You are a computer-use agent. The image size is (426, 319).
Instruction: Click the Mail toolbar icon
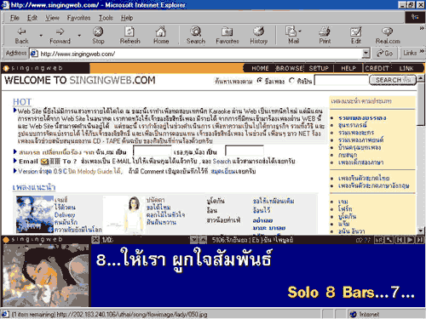[291, 36]
